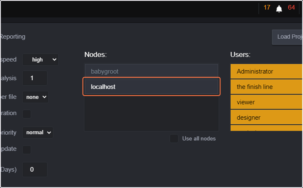Select the babygroot node

tap(151, 71)
